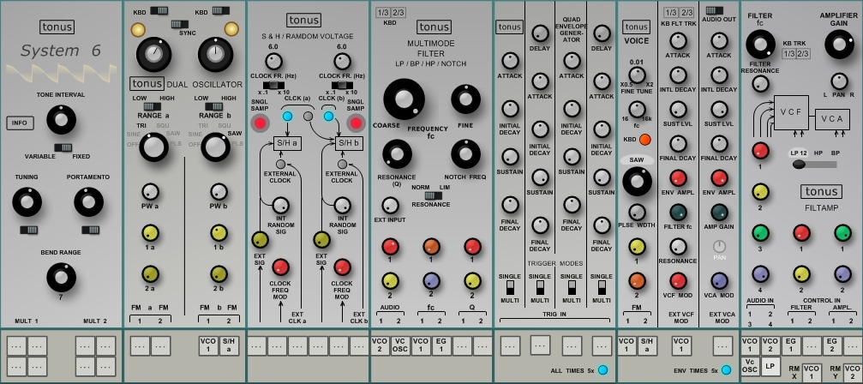Click the PAN icon in the voice module
This screenshot has width=863, height=384.
point(719,247)
